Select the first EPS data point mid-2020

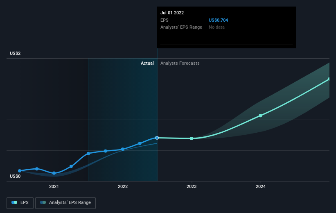click(x=20, y=171)
